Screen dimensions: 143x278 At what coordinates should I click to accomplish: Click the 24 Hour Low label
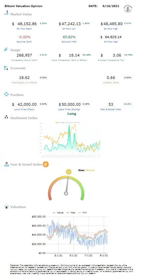(x=69, y=28)
